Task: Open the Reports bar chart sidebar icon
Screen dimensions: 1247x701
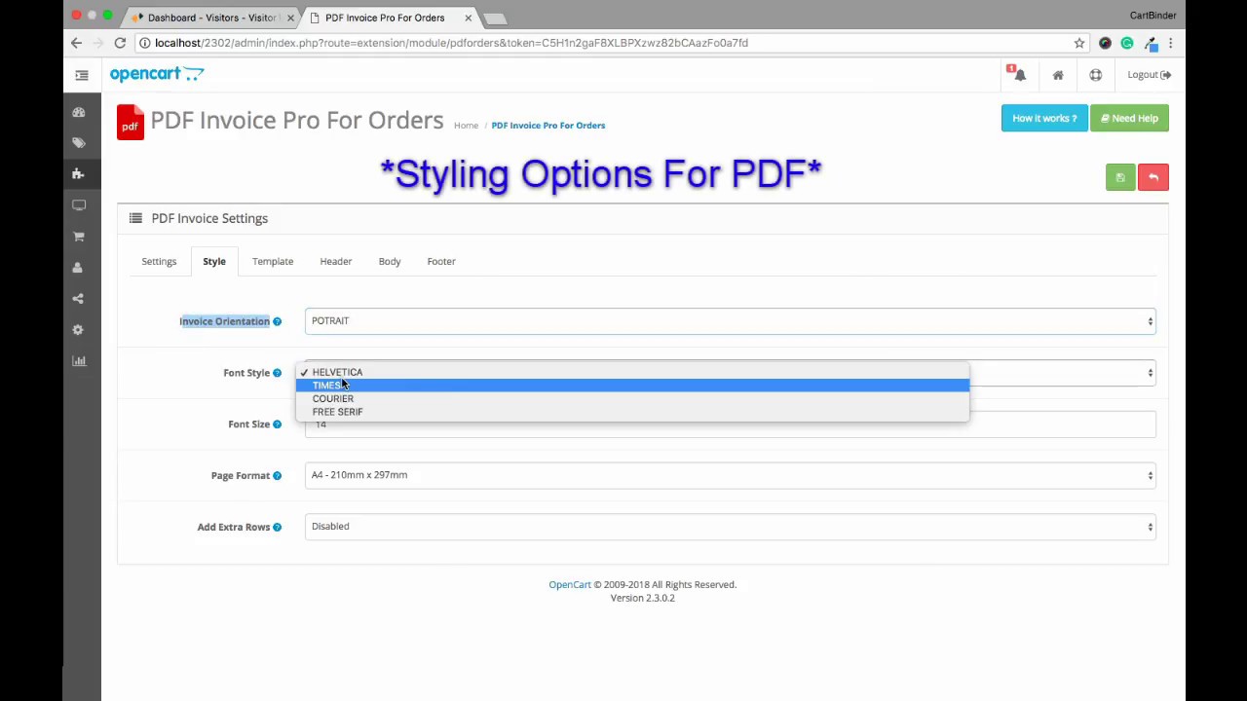Action: coord(79,361)
